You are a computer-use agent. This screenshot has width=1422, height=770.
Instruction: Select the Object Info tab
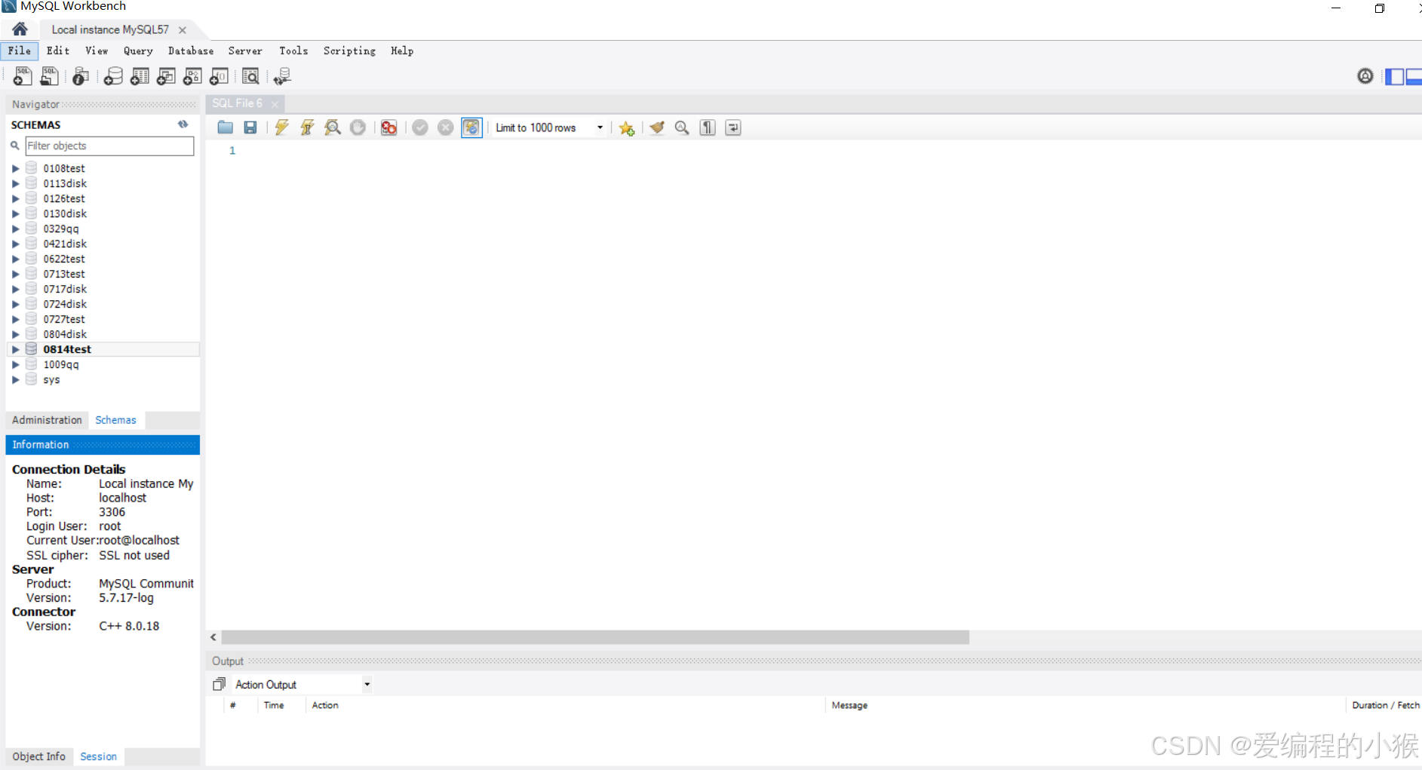click(x=38, y=756)
